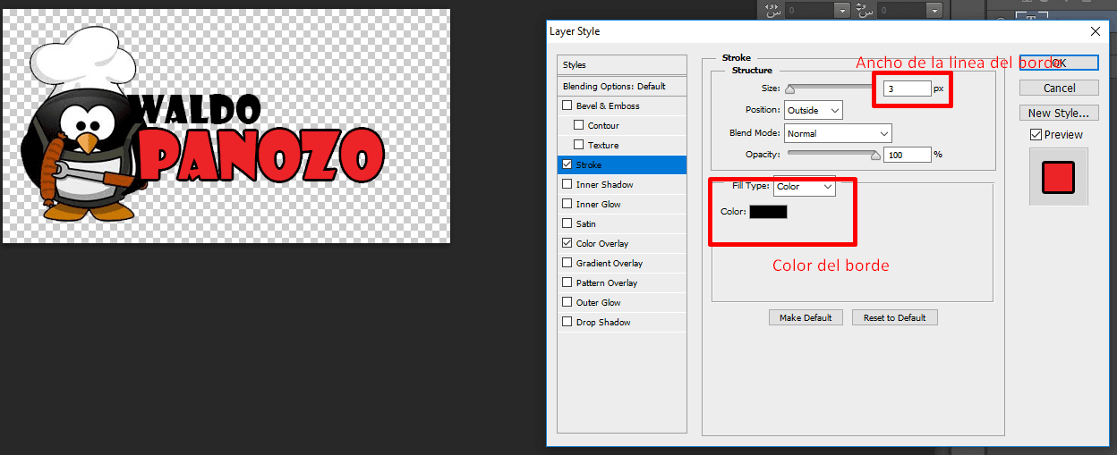1117x455 pixels.
Task: Select the Styles header in the list
Action: pyautogui.click(x=622, y=65)
